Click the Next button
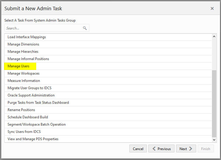Viewport: 221px width, 160px height. coord(186,149)
